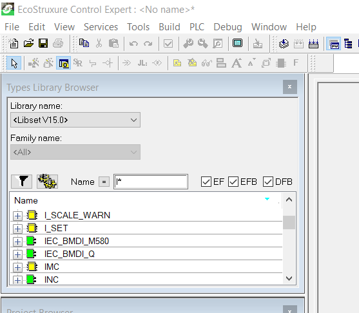Click the large A text icon
This screenshot has width=359, height=313.
coord(237,62)
